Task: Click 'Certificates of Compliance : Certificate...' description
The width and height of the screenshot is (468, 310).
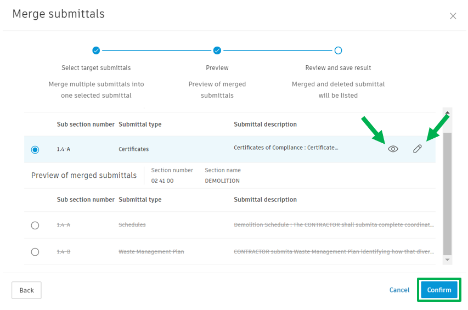Action: pyautogui.click(x=286, y=148)
